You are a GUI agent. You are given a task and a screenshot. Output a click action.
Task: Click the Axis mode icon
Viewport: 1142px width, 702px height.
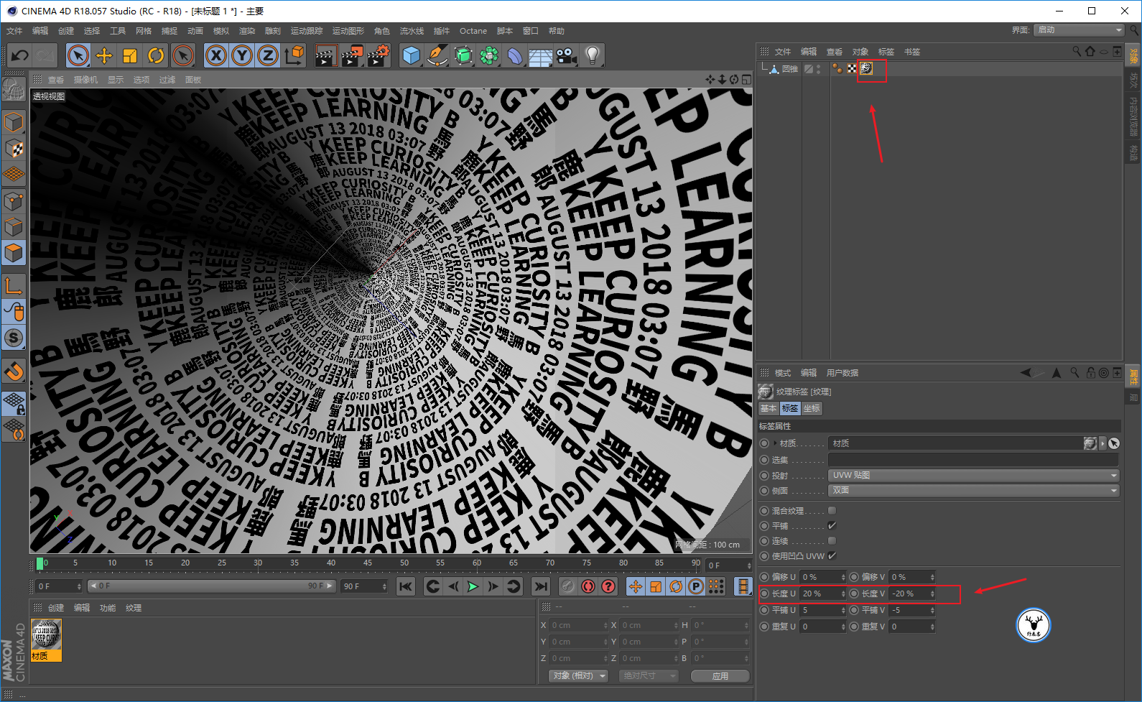[14, 287]
